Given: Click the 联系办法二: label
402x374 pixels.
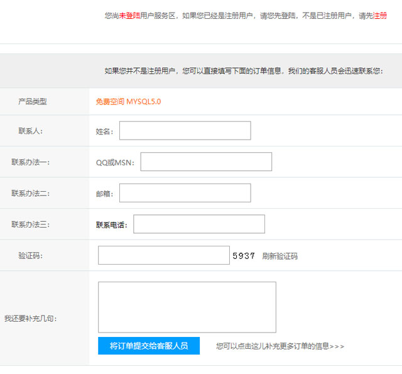Looking at the screenshot, I should coord(31,193).
